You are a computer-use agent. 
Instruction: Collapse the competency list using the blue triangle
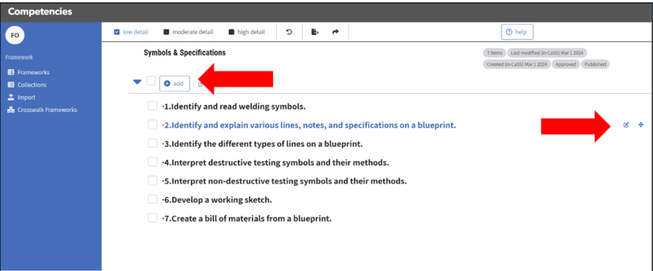pos(137,82)
